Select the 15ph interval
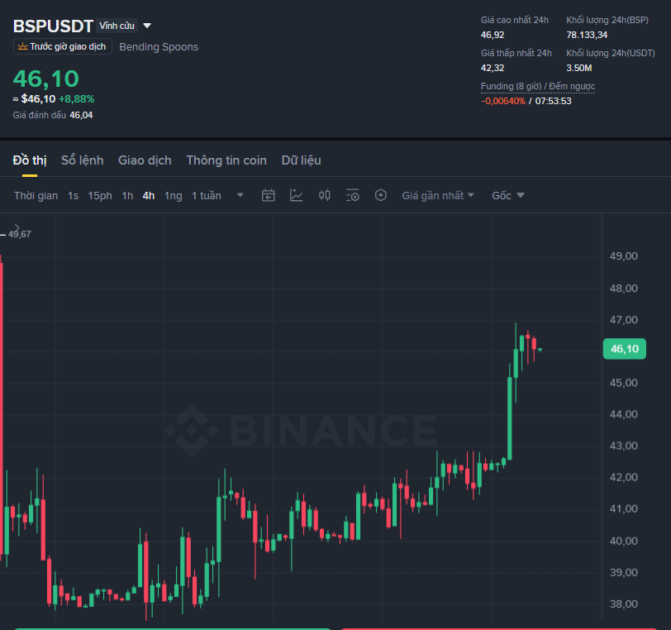The height and width of the screenshot is (630, 671). point(100,196)
